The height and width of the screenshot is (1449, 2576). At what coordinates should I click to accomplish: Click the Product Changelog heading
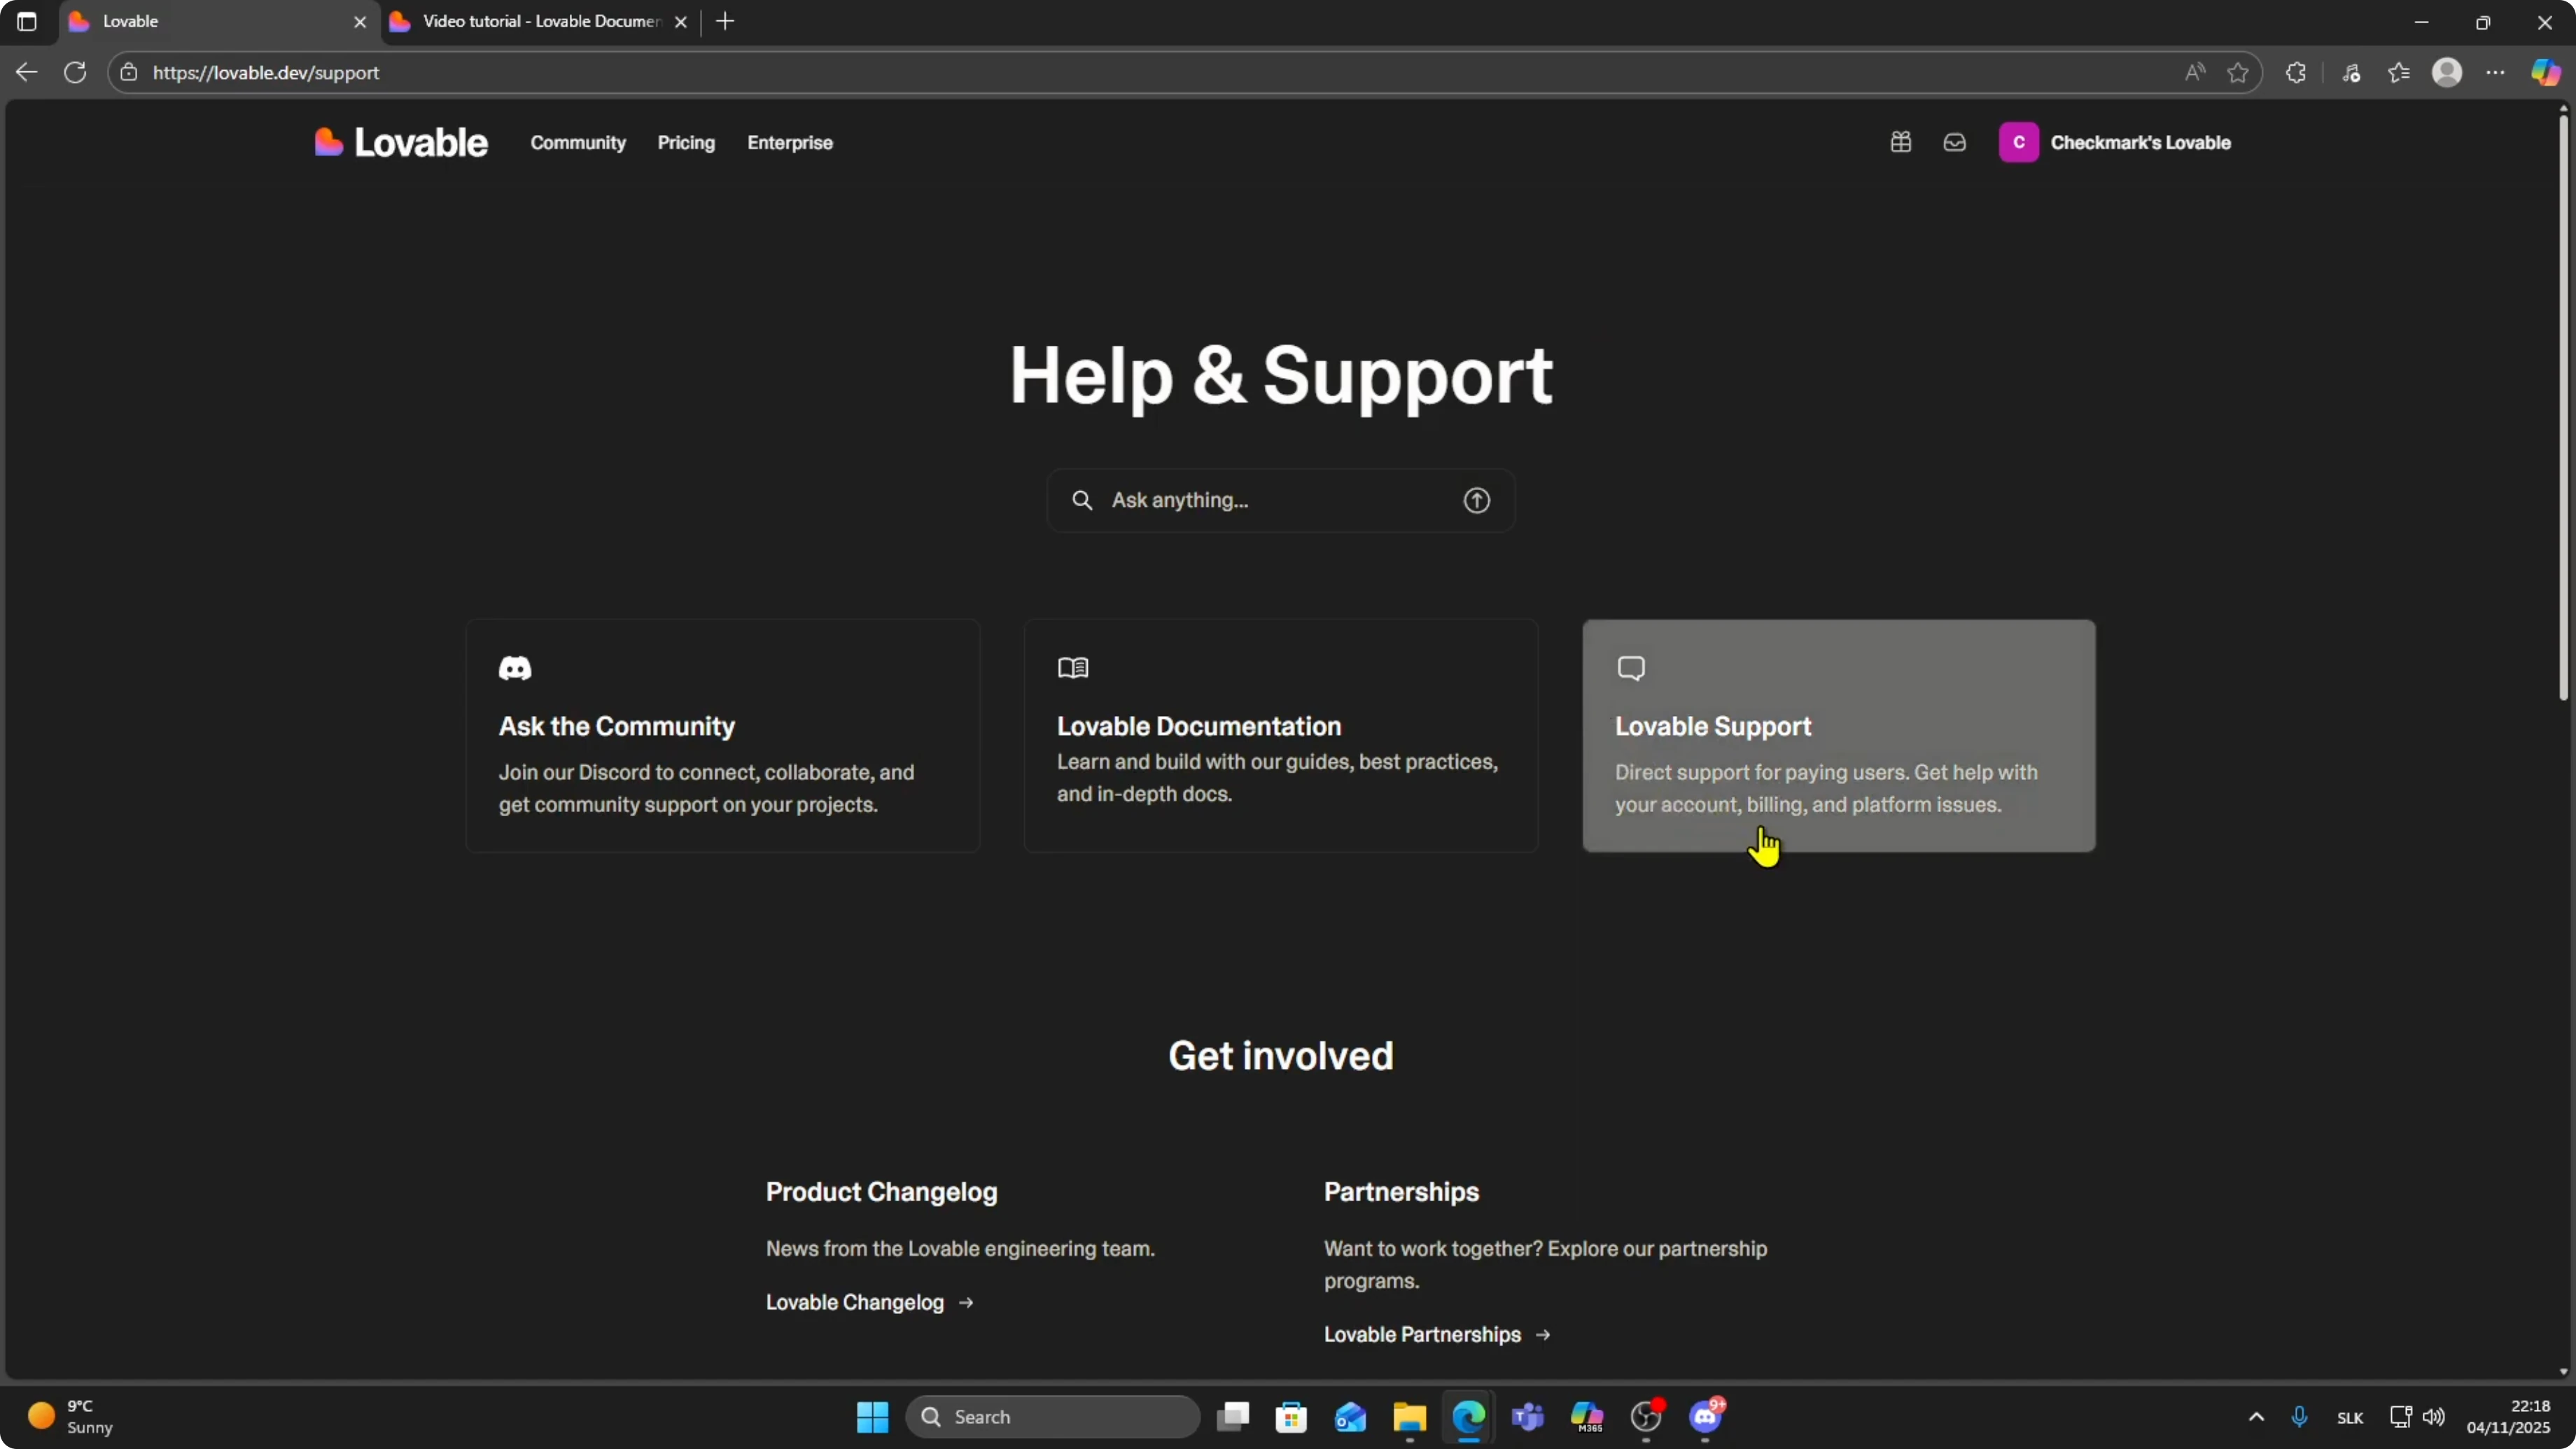(882, 1192)
